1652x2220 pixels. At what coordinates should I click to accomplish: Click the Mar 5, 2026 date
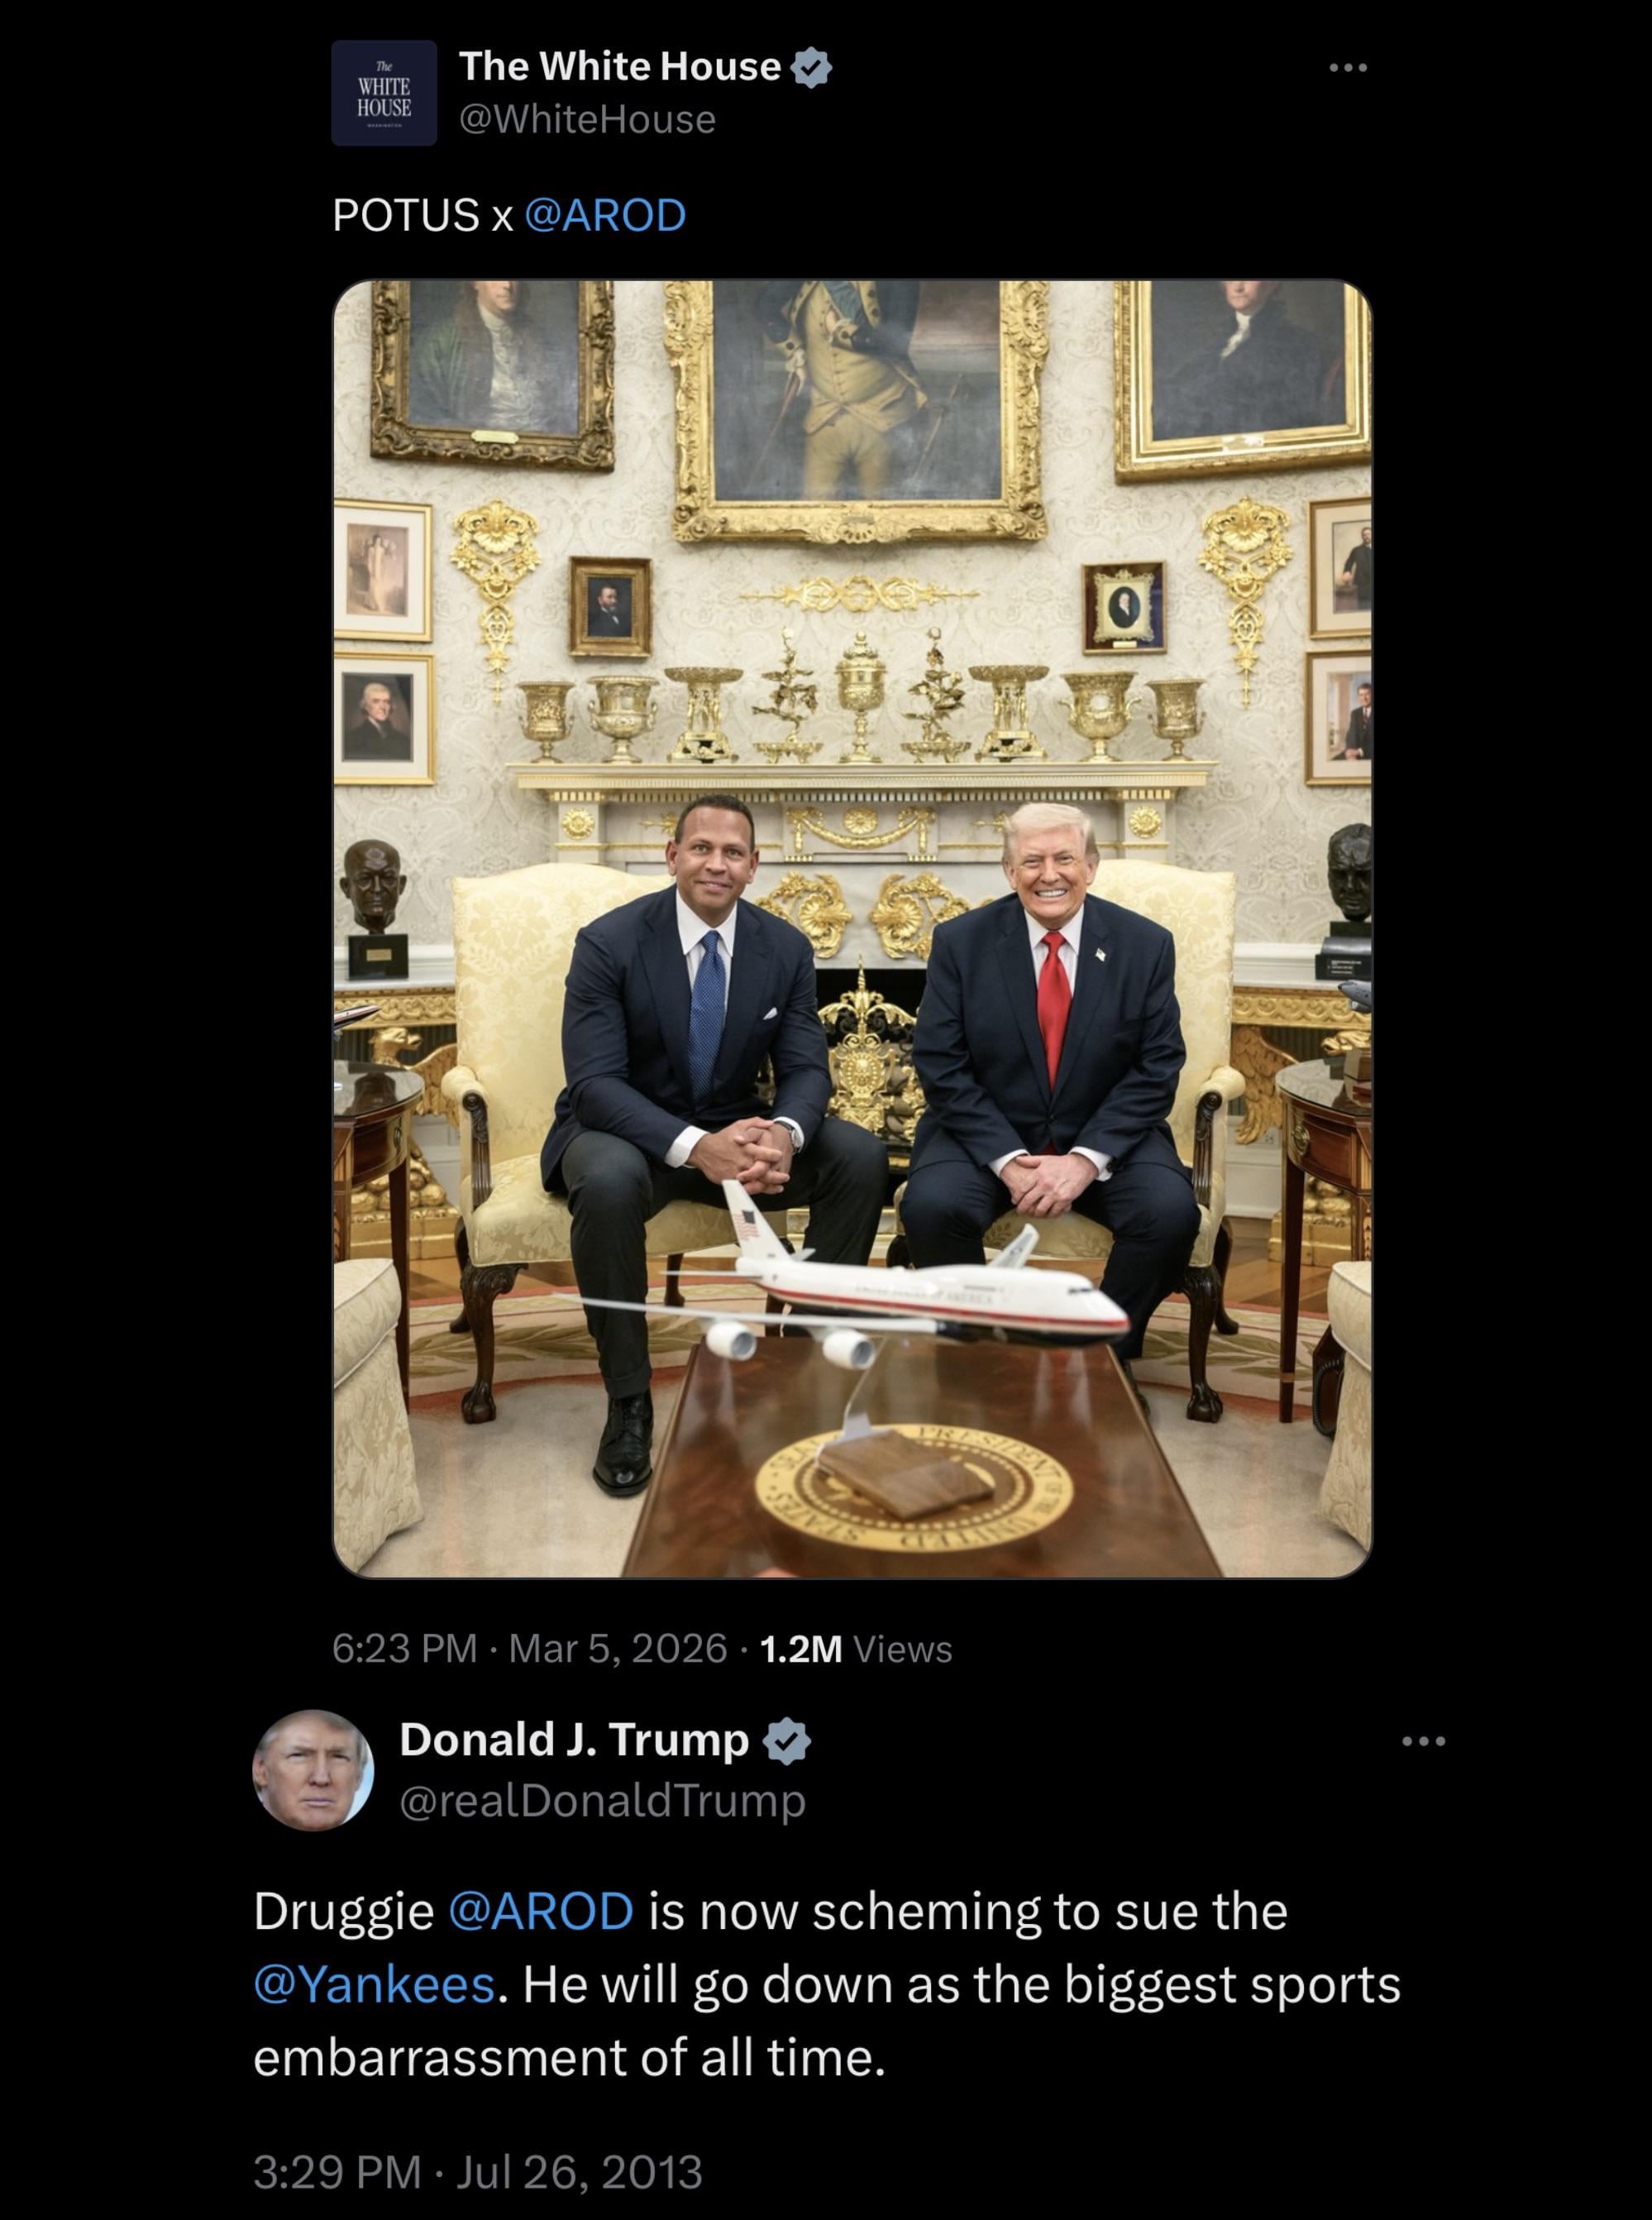coord(617,1648)
